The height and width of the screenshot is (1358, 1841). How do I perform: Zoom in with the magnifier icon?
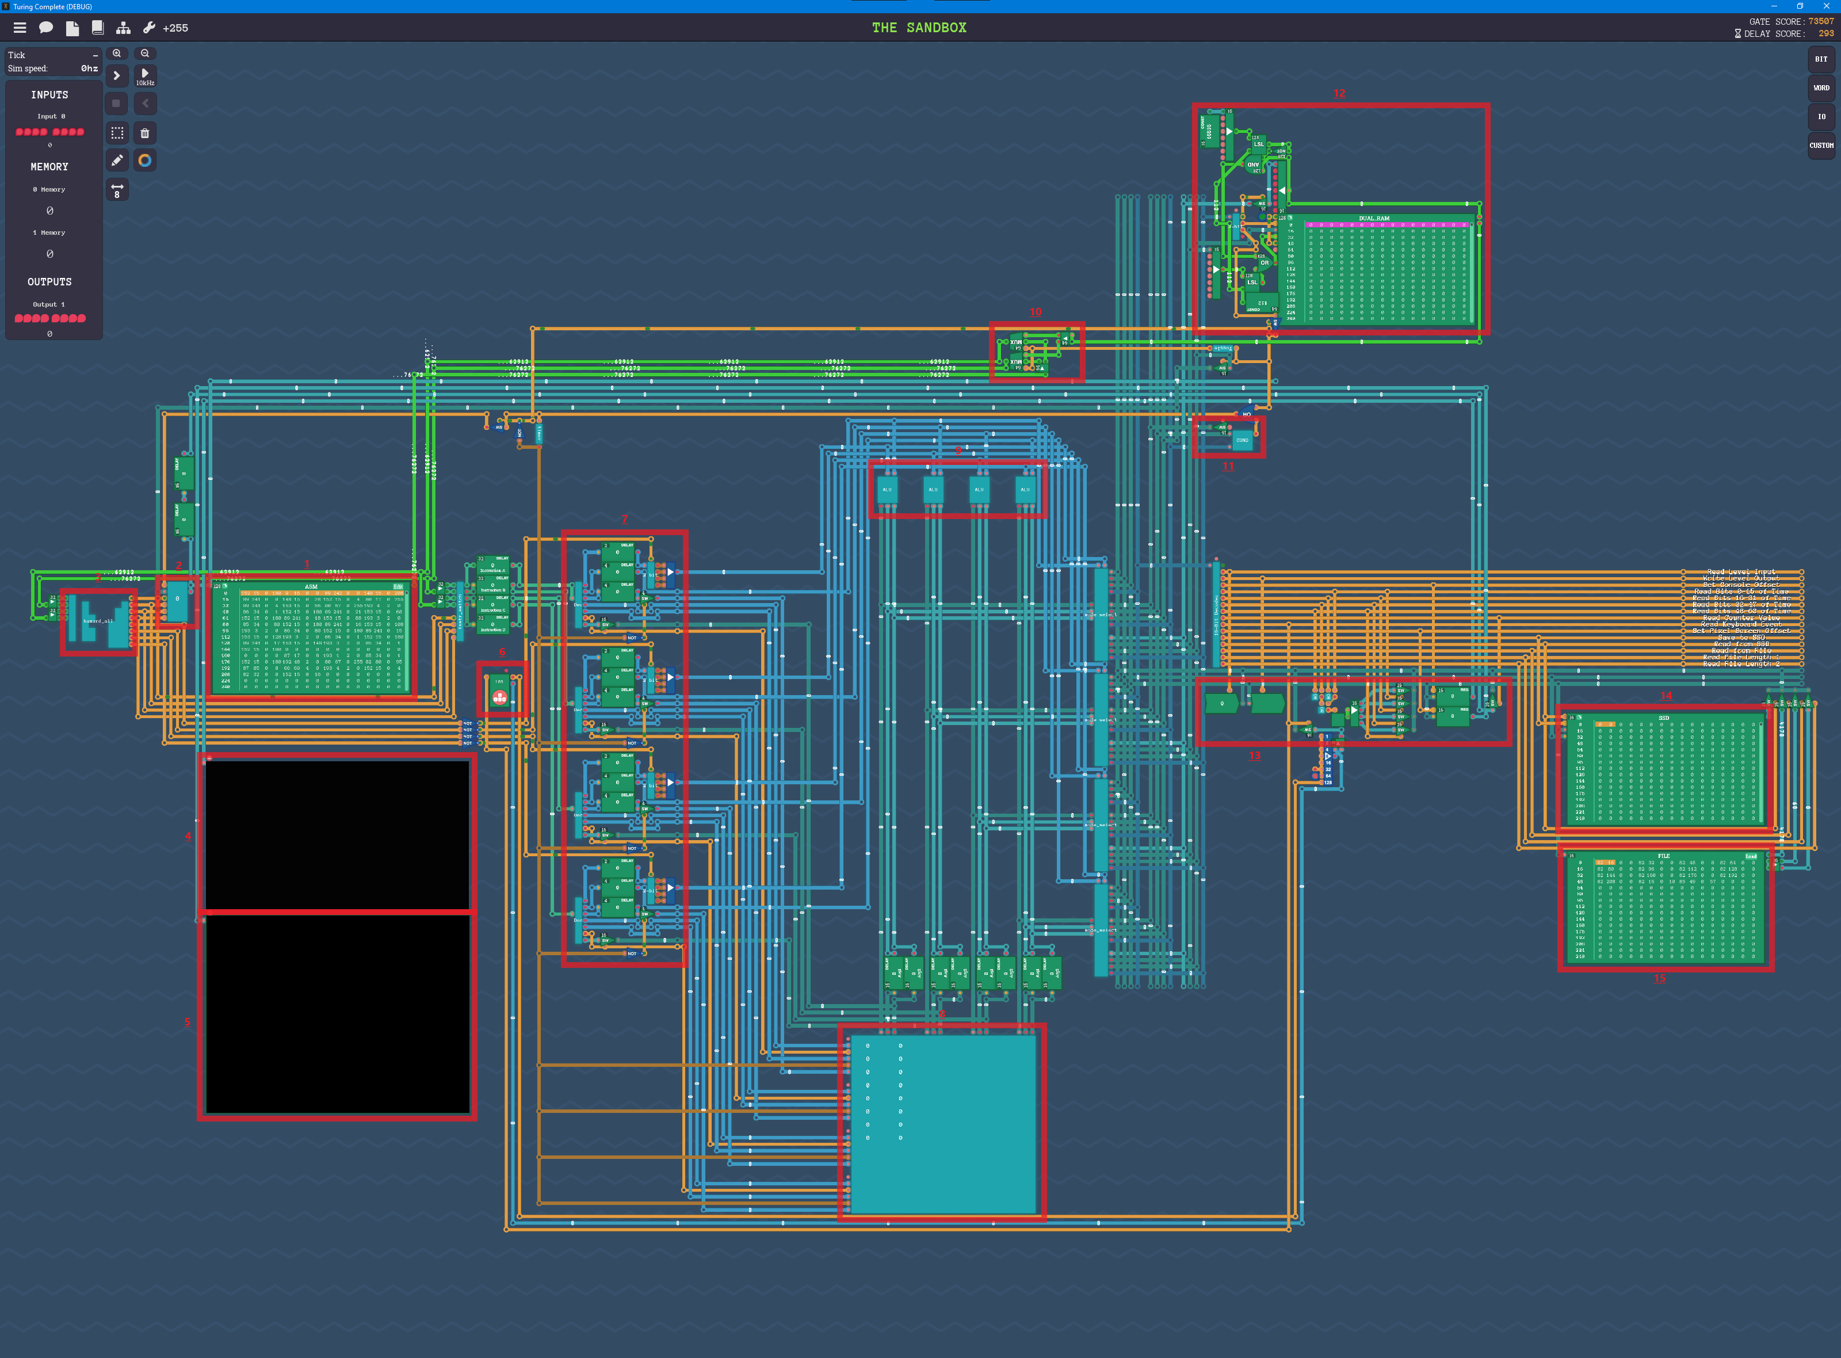[117, 52]
